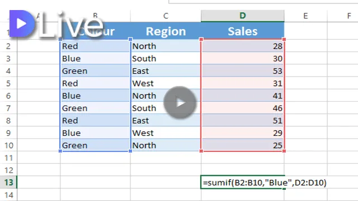Click the red range handle at D10 corner

click(284, 151)
